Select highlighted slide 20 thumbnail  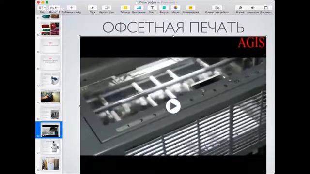(50, 130)
